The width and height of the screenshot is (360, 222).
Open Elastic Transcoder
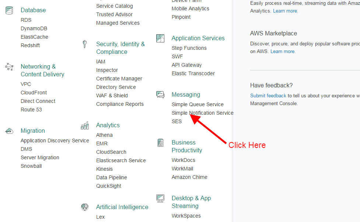[x=193, y=73]
